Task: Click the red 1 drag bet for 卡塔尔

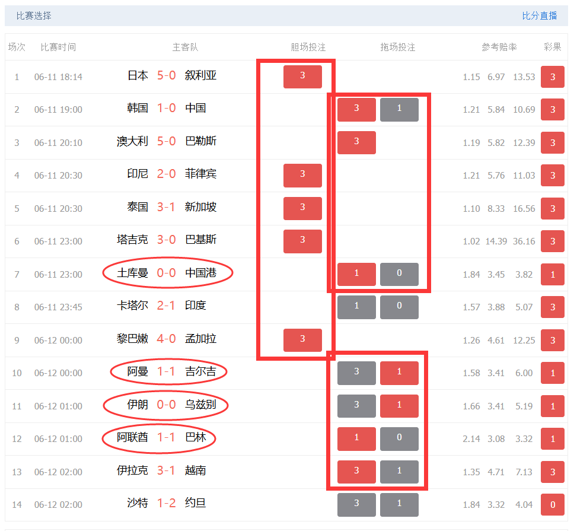Action: click(x=356, y=307)
